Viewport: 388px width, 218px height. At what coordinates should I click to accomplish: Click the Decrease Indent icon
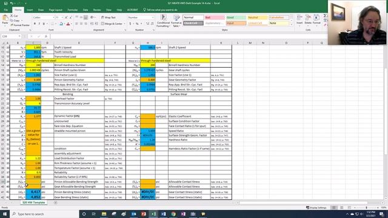pos(92,24)
